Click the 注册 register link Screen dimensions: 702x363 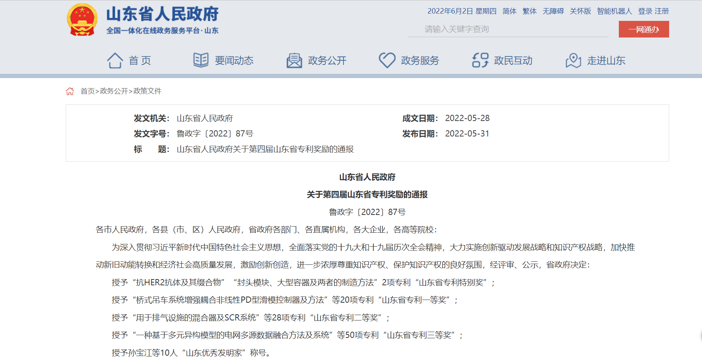pyautogui.click(x=662, y=11)
